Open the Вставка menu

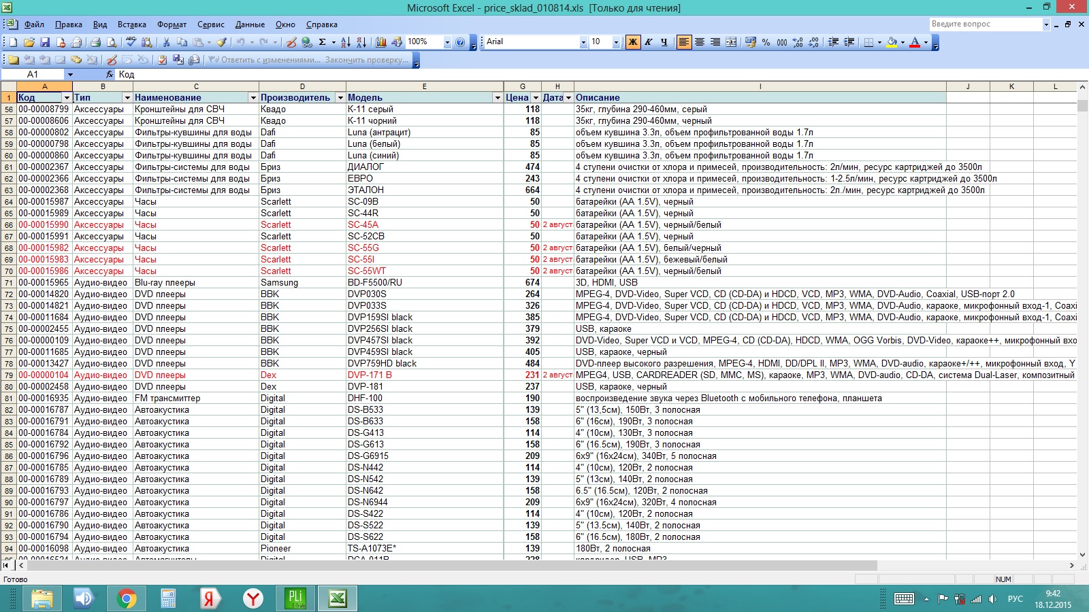(x=132, y=24)
